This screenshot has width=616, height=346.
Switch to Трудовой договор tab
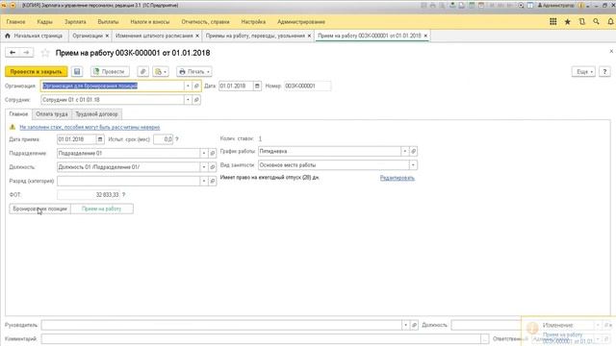click(96, 114)
